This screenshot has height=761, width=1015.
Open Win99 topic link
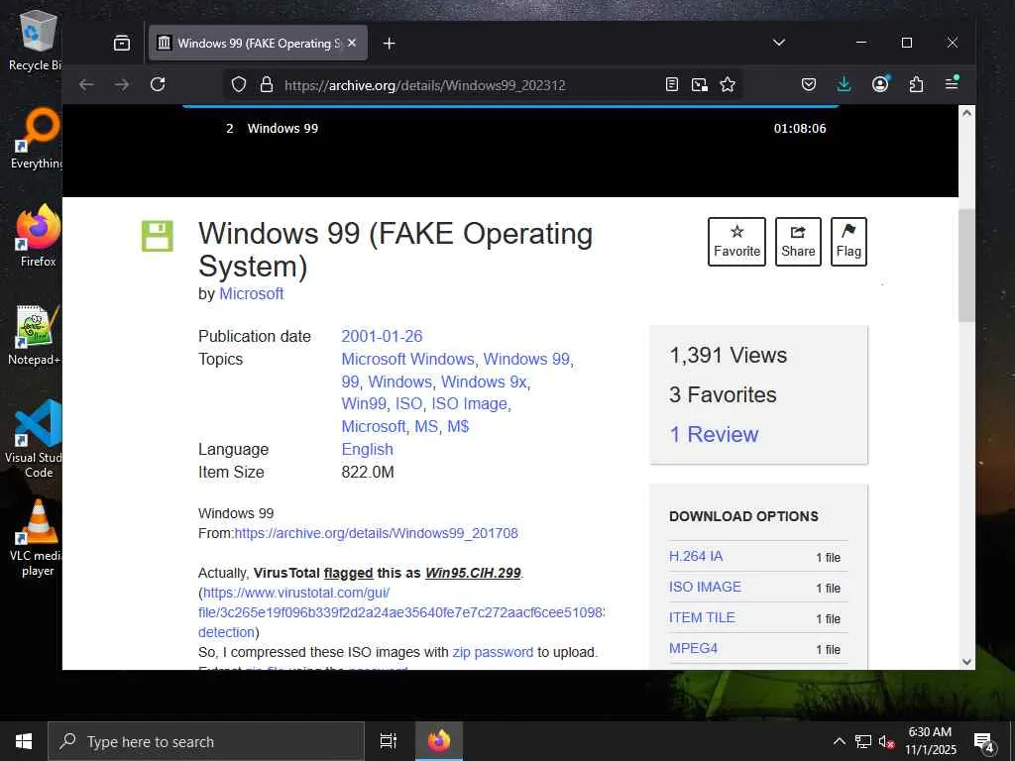coord(364,404)
